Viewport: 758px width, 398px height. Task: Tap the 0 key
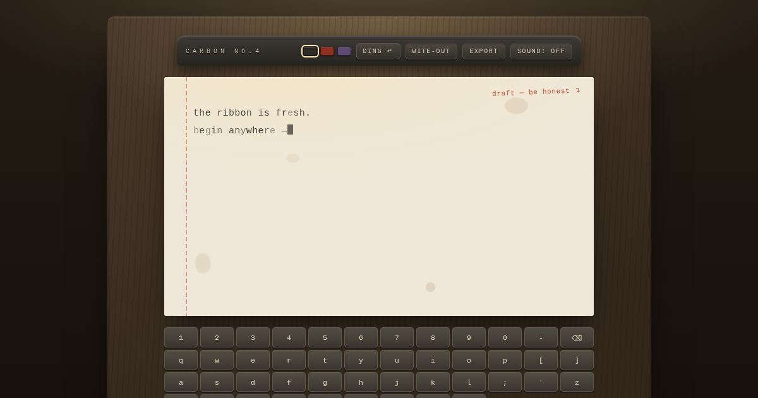pos(505,337)
